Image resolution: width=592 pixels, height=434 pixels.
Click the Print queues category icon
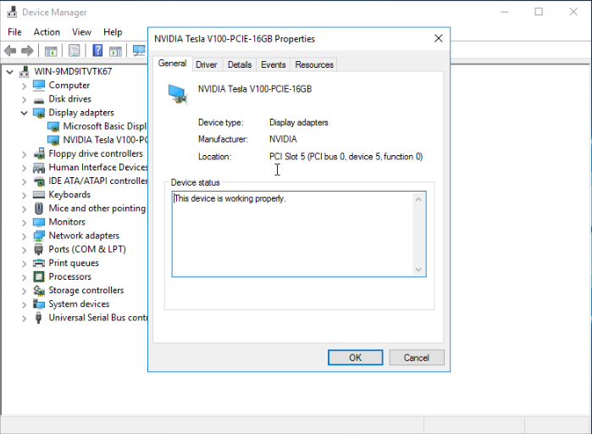pyautogui.click(x=39, y=263)
